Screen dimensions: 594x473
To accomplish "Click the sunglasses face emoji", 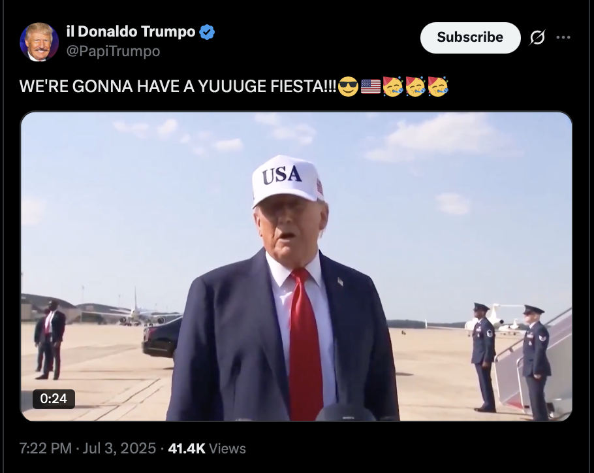I will (348, 86).
